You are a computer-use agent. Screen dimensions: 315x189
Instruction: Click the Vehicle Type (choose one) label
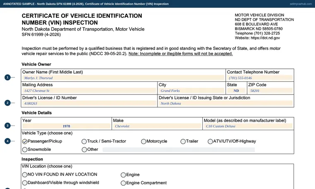point(47,133)
